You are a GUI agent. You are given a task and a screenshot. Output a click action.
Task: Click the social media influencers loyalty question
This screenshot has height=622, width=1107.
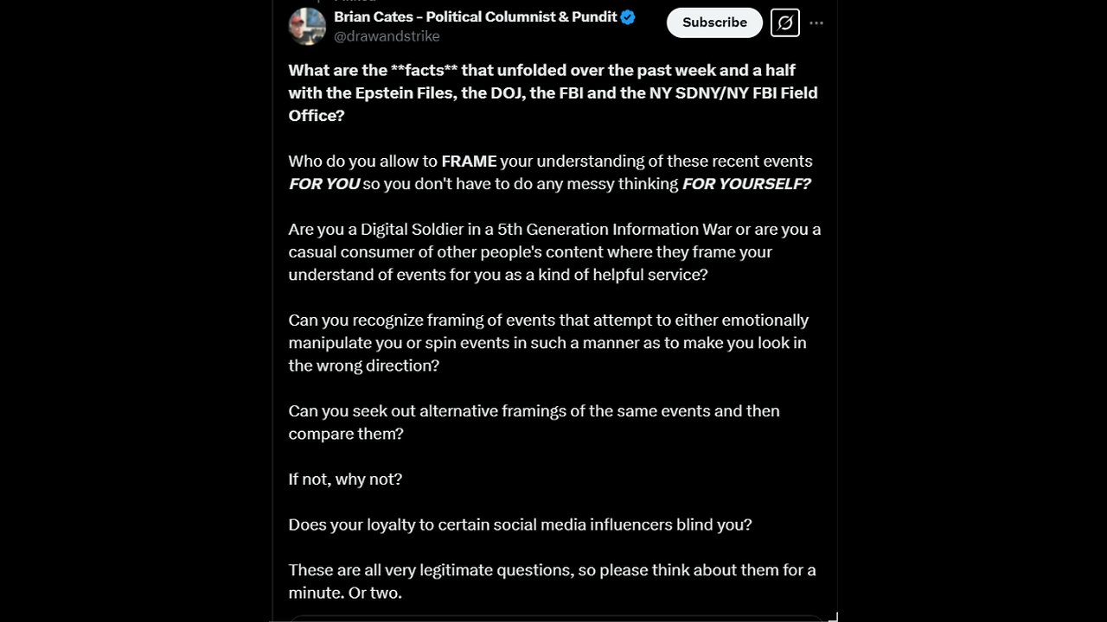coord(520,524)
